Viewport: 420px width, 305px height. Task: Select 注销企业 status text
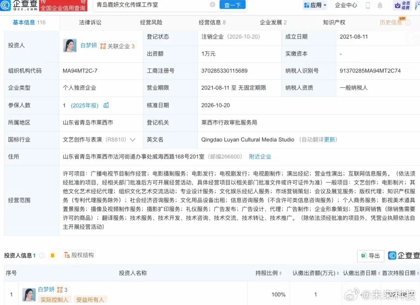point(212,37)
